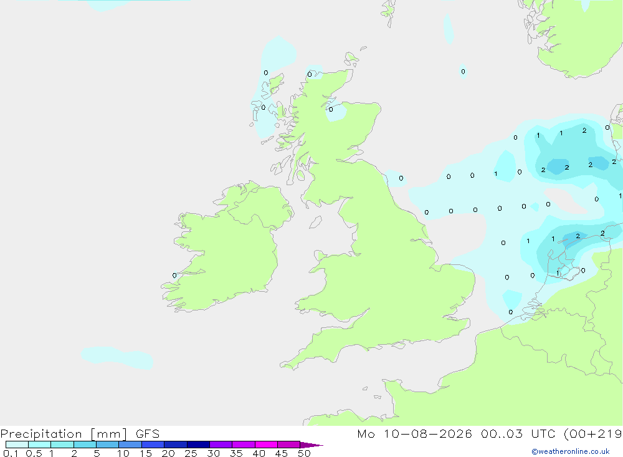
Task: Click the '50' legend scale label
Action: tap(304, 453)
